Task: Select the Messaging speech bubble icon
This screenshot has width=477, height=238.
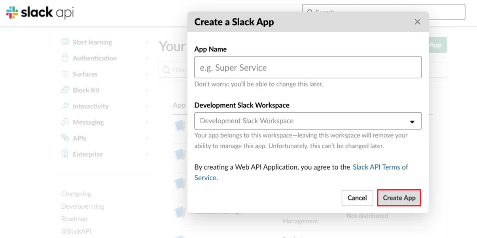Action: (x=64, y=122)
